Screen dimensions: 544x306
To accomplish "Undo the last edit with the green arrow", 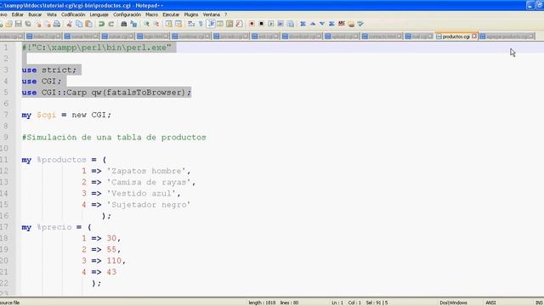I will (x=101, y=24).
